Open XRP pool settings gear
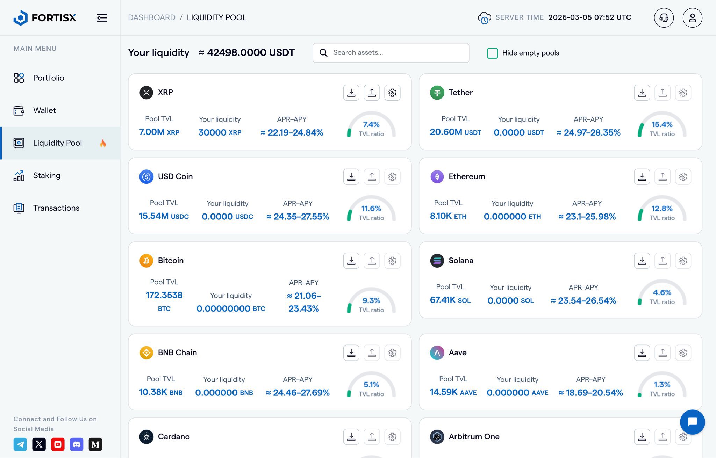 tap(392, 93)
